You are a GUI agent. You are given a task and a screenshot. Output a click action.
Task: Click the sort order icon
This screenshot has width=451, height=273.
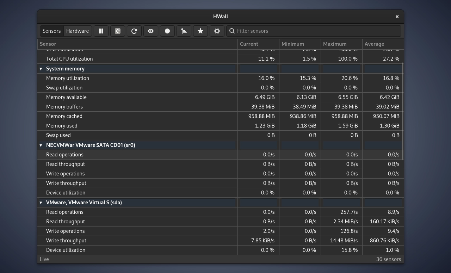pos(184,31)
